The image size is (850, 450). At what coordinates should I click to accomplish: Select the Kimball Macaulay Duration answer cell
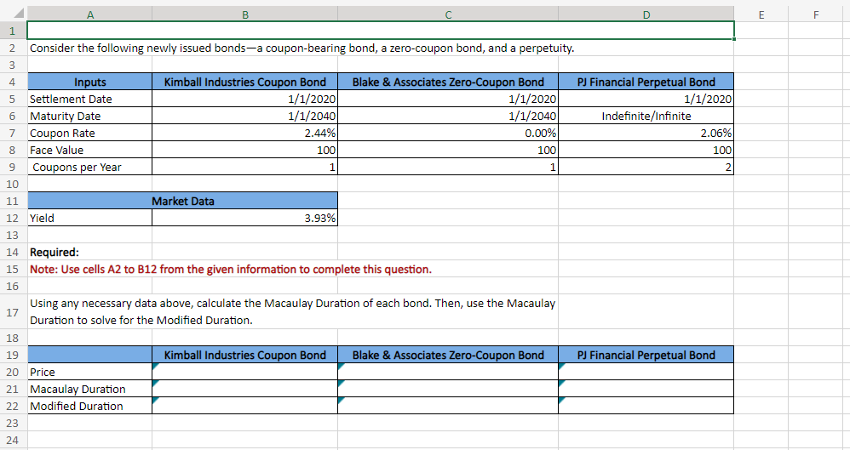[245, 389]
